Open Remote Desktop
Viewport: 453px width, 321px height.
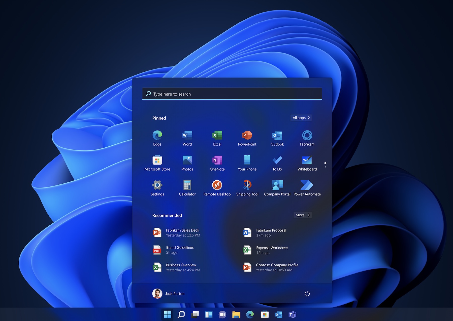[217, 187]
